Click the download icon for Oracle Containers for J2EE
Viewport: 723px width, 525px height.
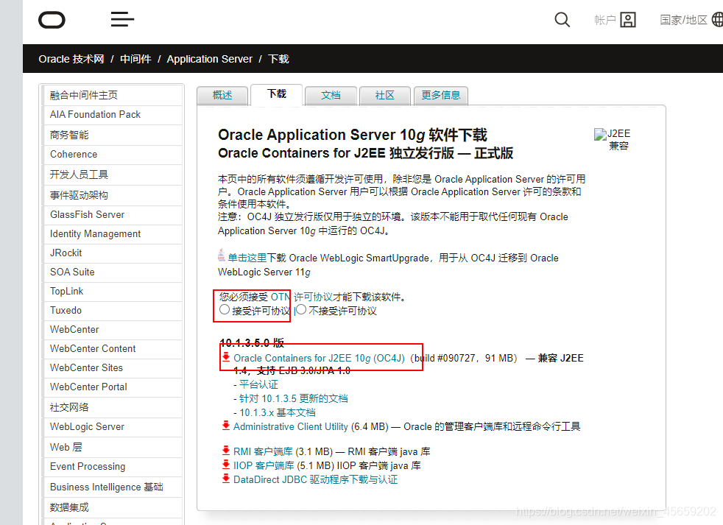(x=225, y=358)
